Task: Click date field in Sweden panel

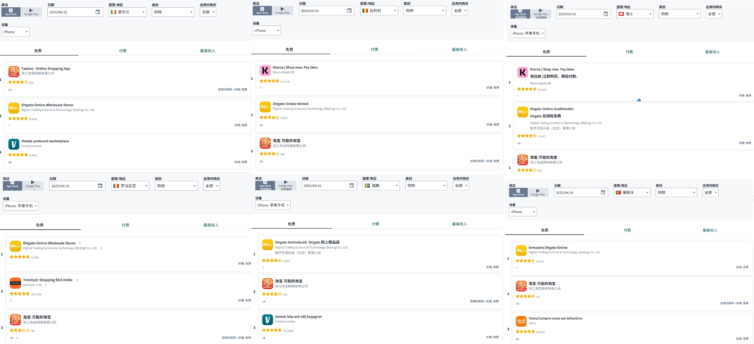Action: [329, 186]
